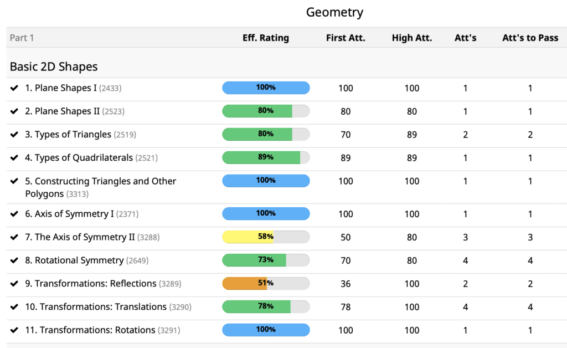Image resolution: width=567 pixels, height=348 pixels.
Task: Click the checkmark beside Types of Triangles
Action: pyautogui.click(x=14, y=134)
